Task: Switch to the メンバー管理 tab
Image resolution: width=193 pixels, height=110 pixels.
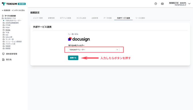Action: [38, 18]
